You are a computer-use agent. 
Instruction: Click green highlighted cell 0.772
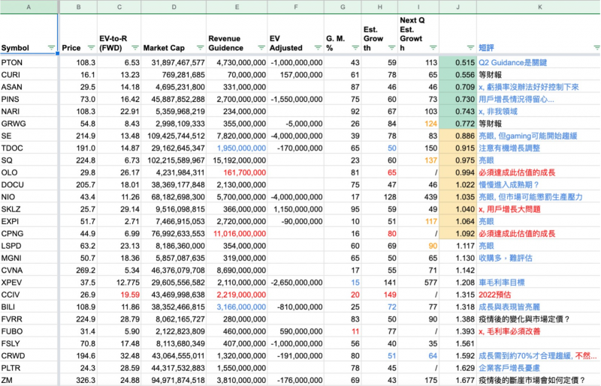click(x=458, y=124)
